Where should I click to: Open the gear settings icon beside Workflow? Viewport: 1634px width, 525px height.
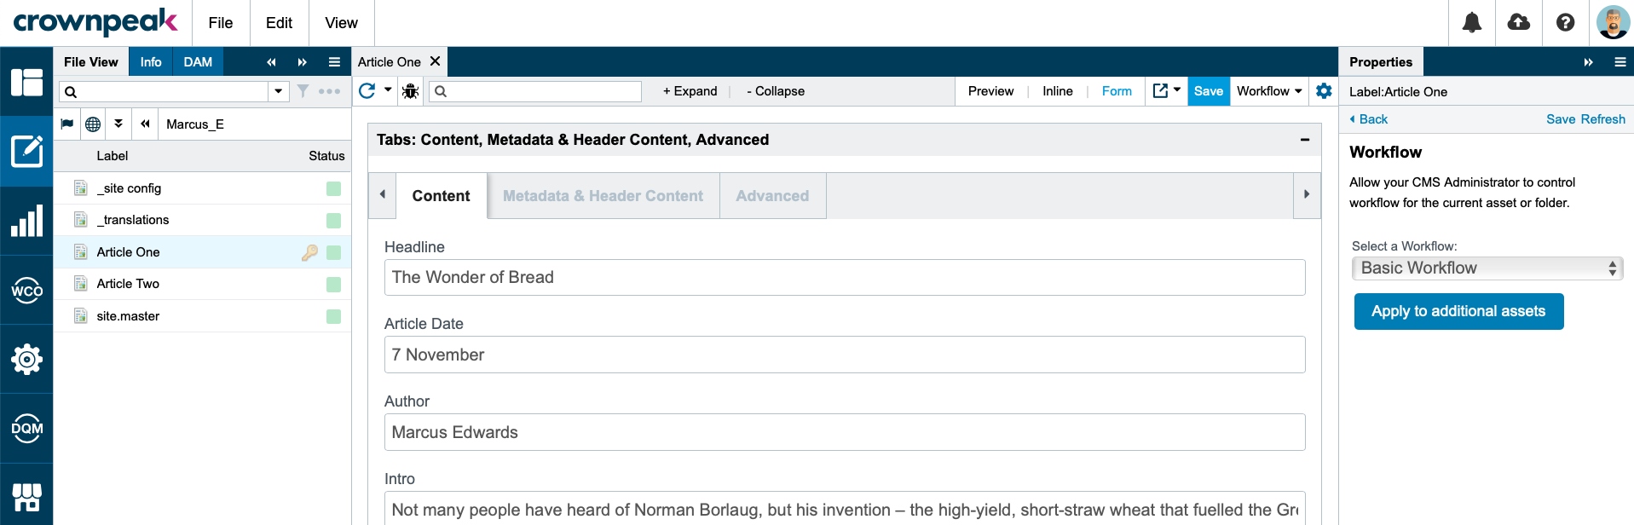[1324, 91]
